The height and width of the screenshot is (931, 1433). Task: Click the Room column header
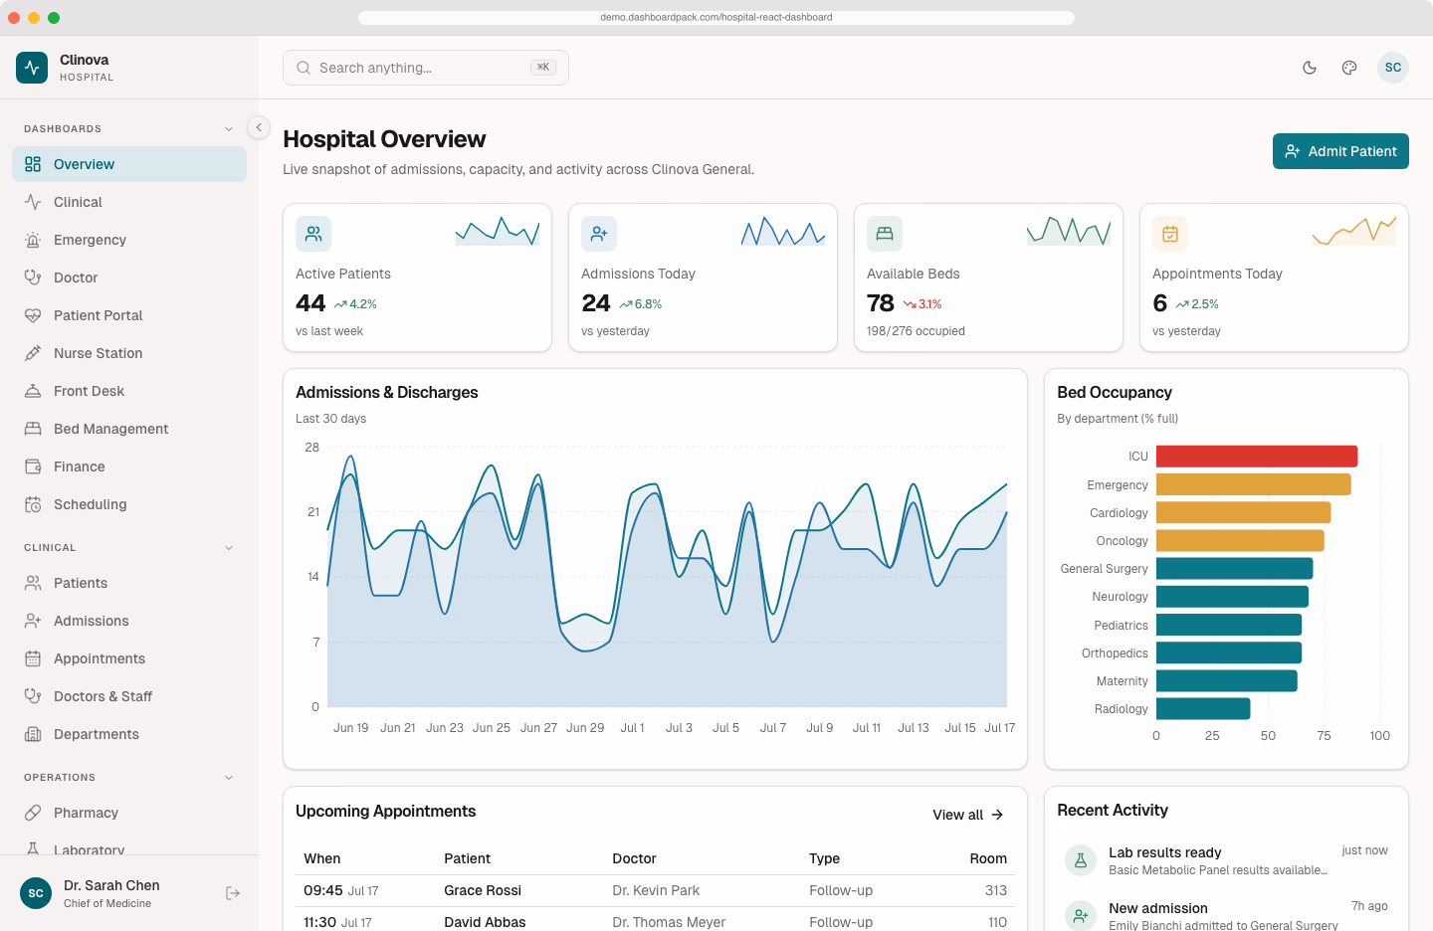[988, 858]
